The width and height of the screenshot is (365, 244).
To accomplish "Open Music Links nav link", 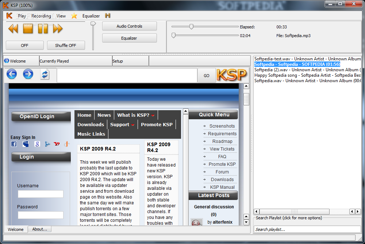I will tap(91, 134).
